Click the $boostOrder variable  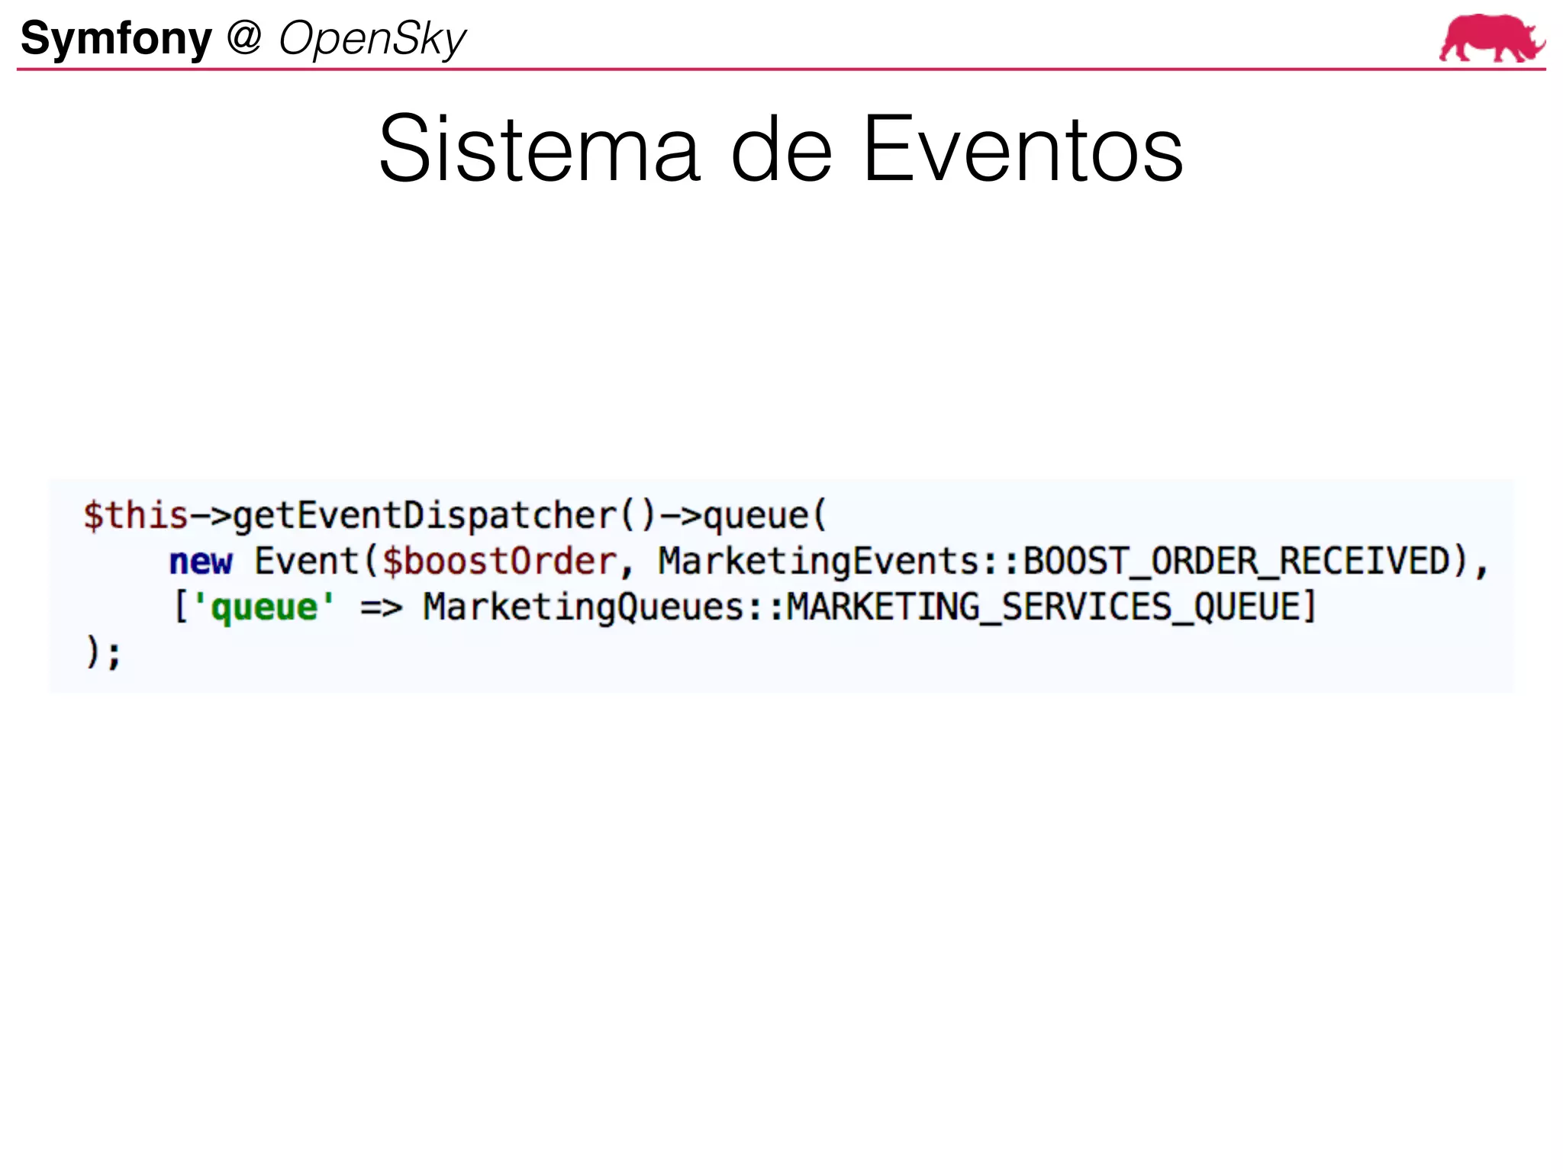coord(499,562)
